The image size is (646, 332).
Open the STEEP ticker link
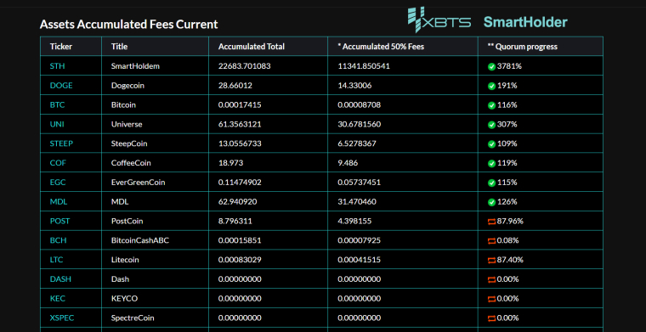pos(62,143)
